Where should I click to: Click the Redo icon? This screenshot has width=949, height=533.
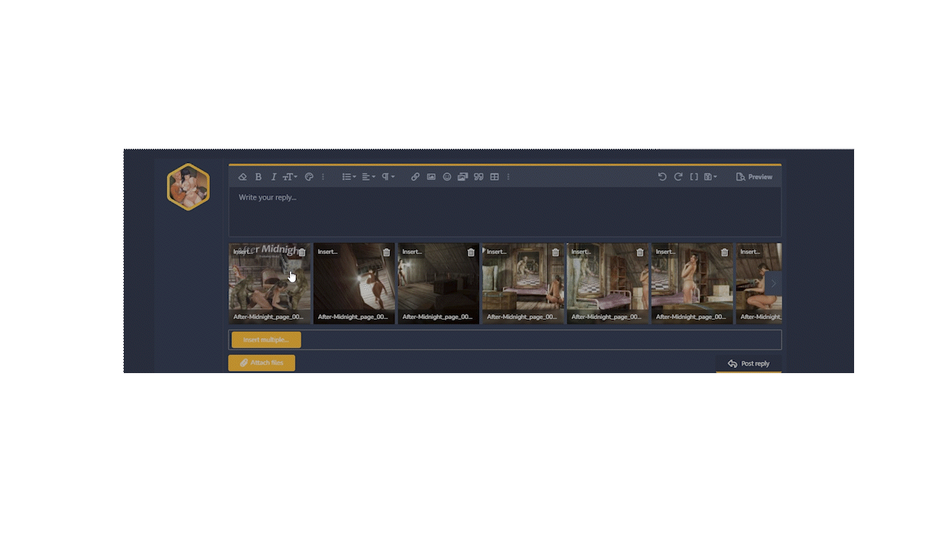(678, 177)
